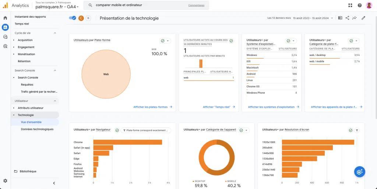377x189 pixels.
Task: Open Utilisateurs metric dropdown on Navigateur card
Action: (x=82, y=130)
